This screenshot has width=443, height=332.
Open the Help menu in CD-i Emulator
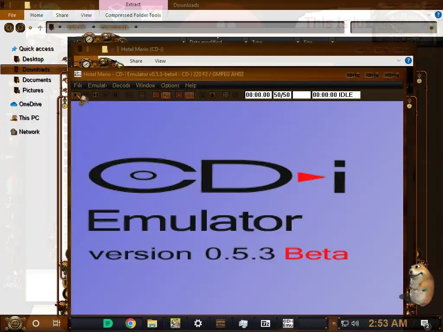click(190, 85)
